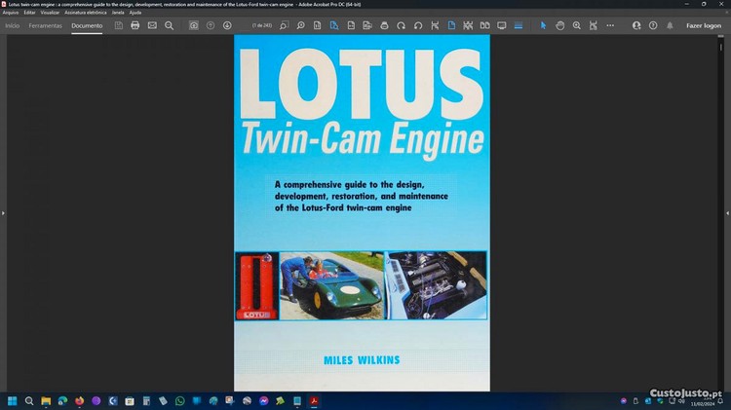Viewport: 731px width, 410px height.
Task: Switch to the Ferramentas tab
Action: [x=45, y=25]
